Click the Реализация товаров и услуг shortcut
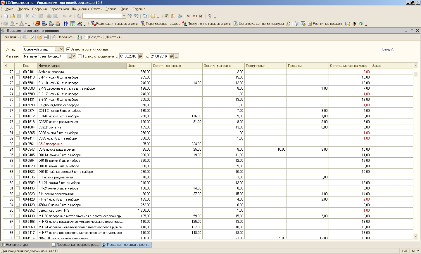 114,24
